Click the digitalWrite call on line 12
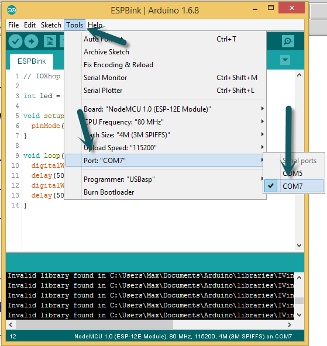The image size is (327, 346). (47, 185)
